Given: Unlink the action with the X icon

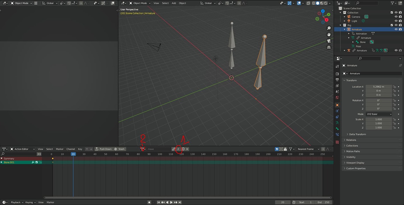Looking at the screenshot, I should point(187,149).
